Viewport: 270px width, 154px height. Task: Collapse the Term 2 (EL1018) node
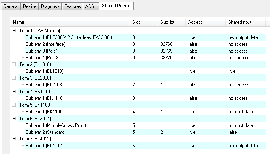14,64
